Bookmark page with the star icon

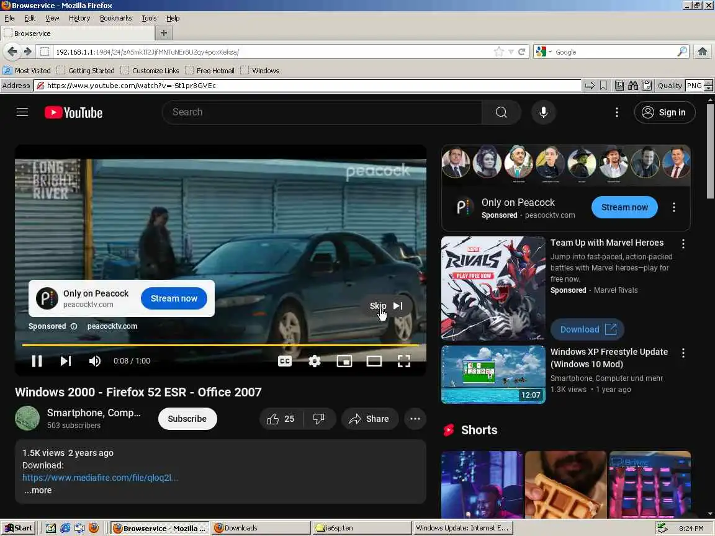498,52
